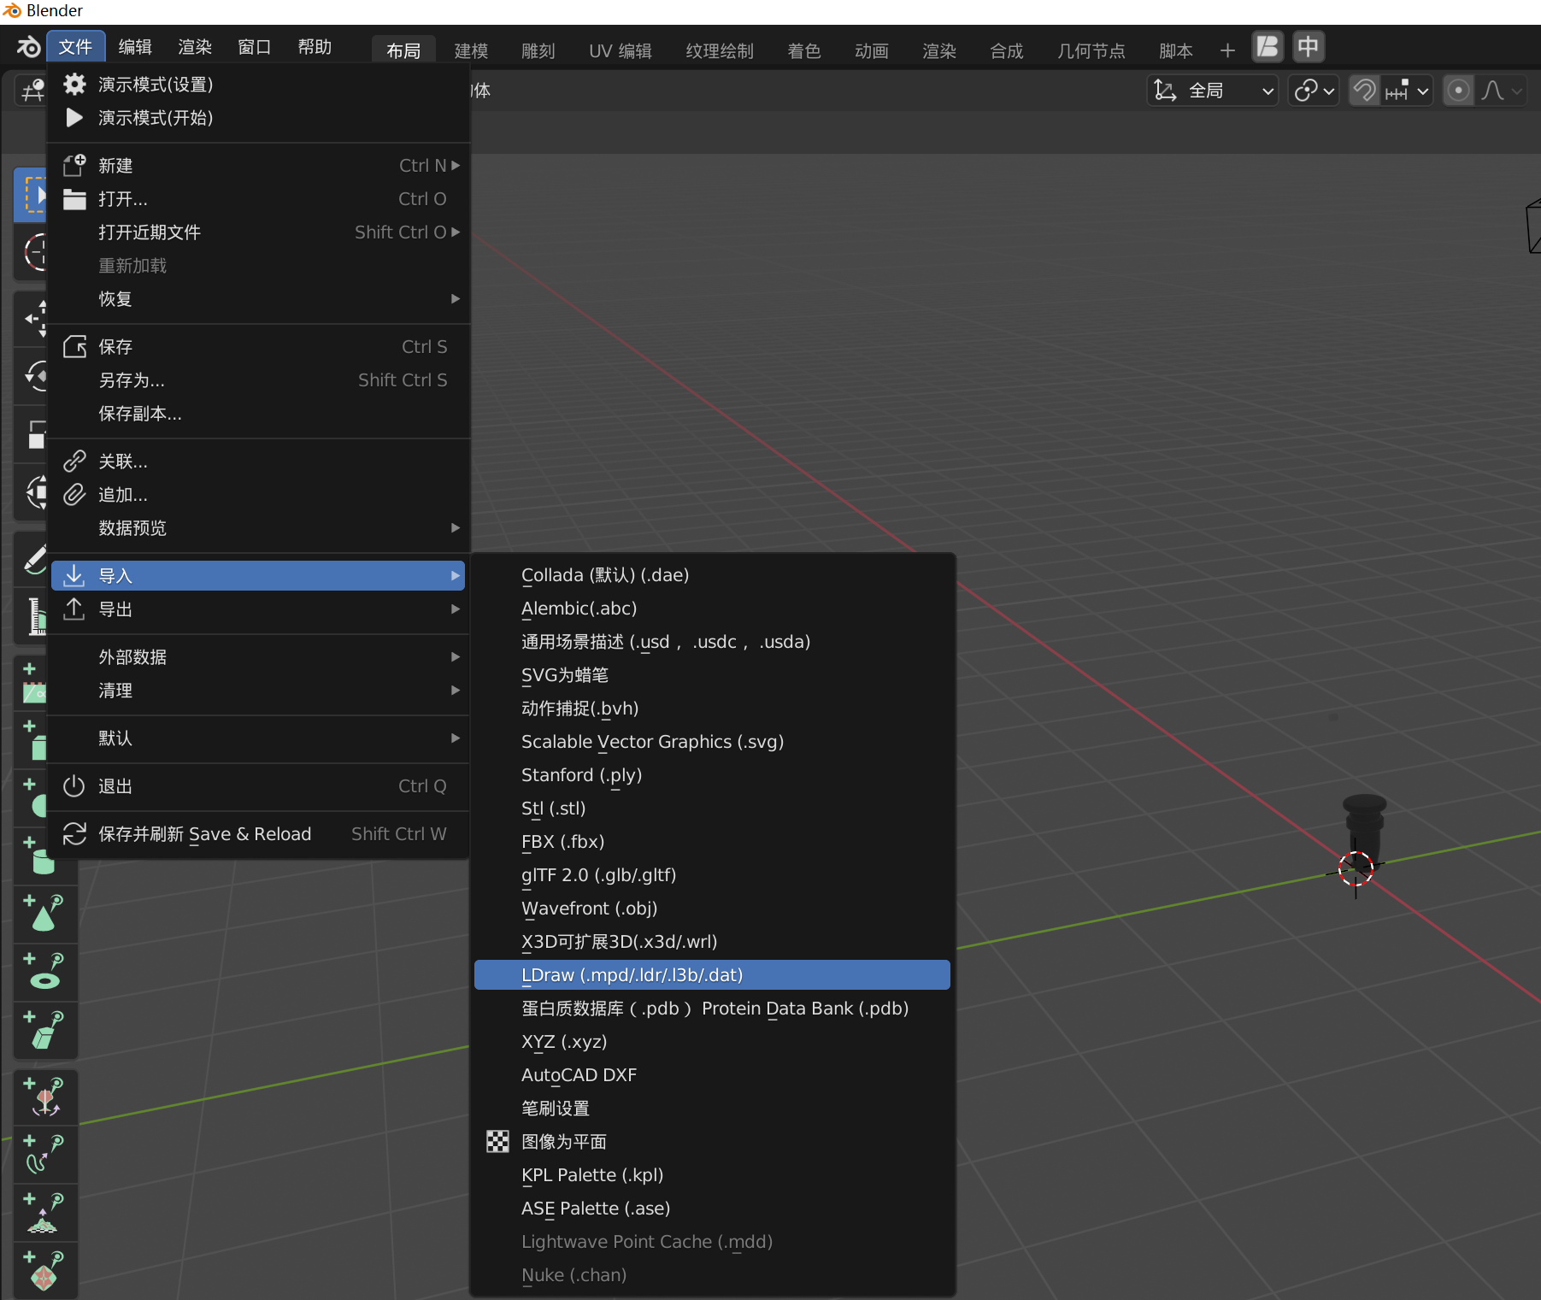Select the add torus tool icon
This screenshot has width=1541, height=1300.
coord(44,972)
